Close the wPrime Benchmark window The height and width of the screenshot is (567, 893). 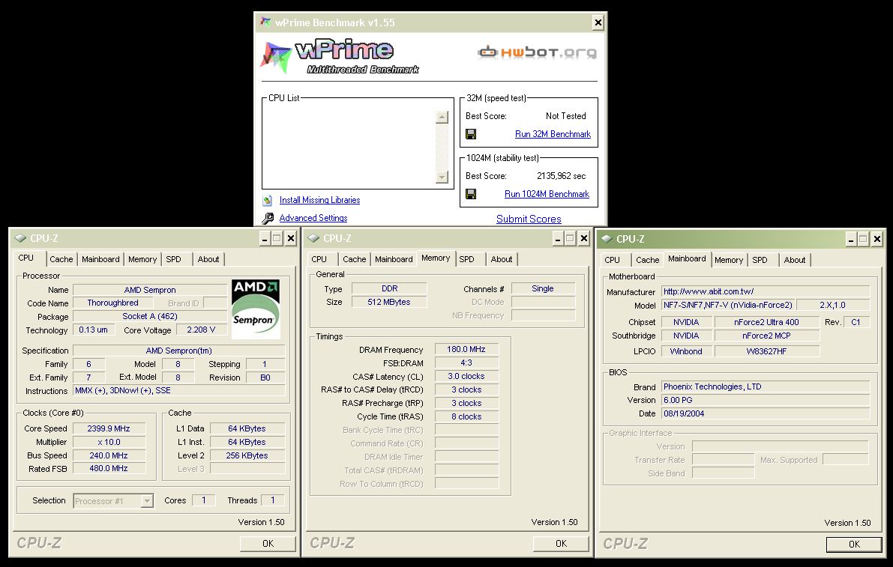coord(598,22)
